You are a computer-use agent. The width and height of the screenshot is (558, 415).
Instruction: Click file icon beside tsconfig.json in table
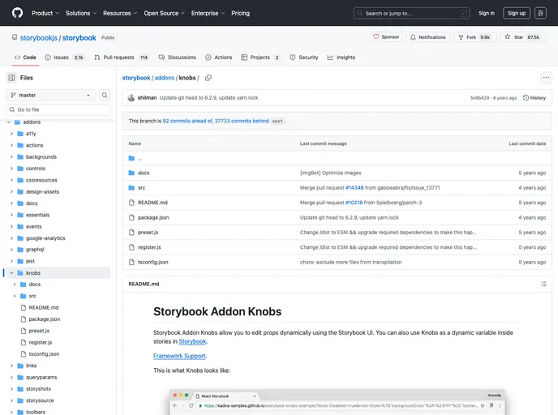click(131, 262)
